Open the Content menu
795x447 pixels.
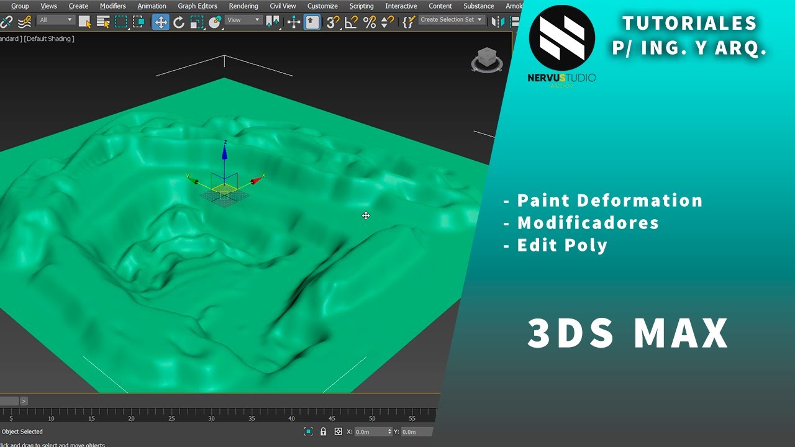tap(440, 6)
